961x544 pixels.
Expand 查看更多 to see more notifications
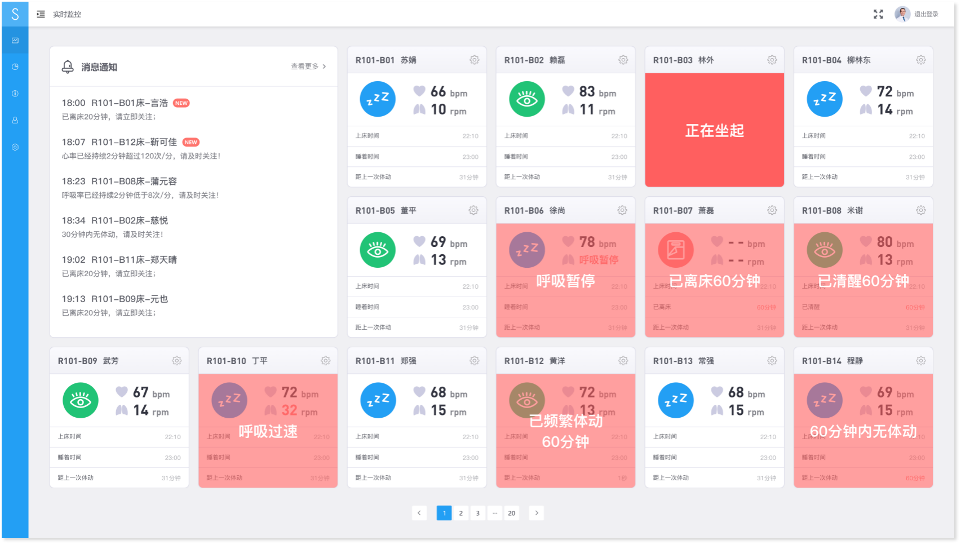(305, 66)
